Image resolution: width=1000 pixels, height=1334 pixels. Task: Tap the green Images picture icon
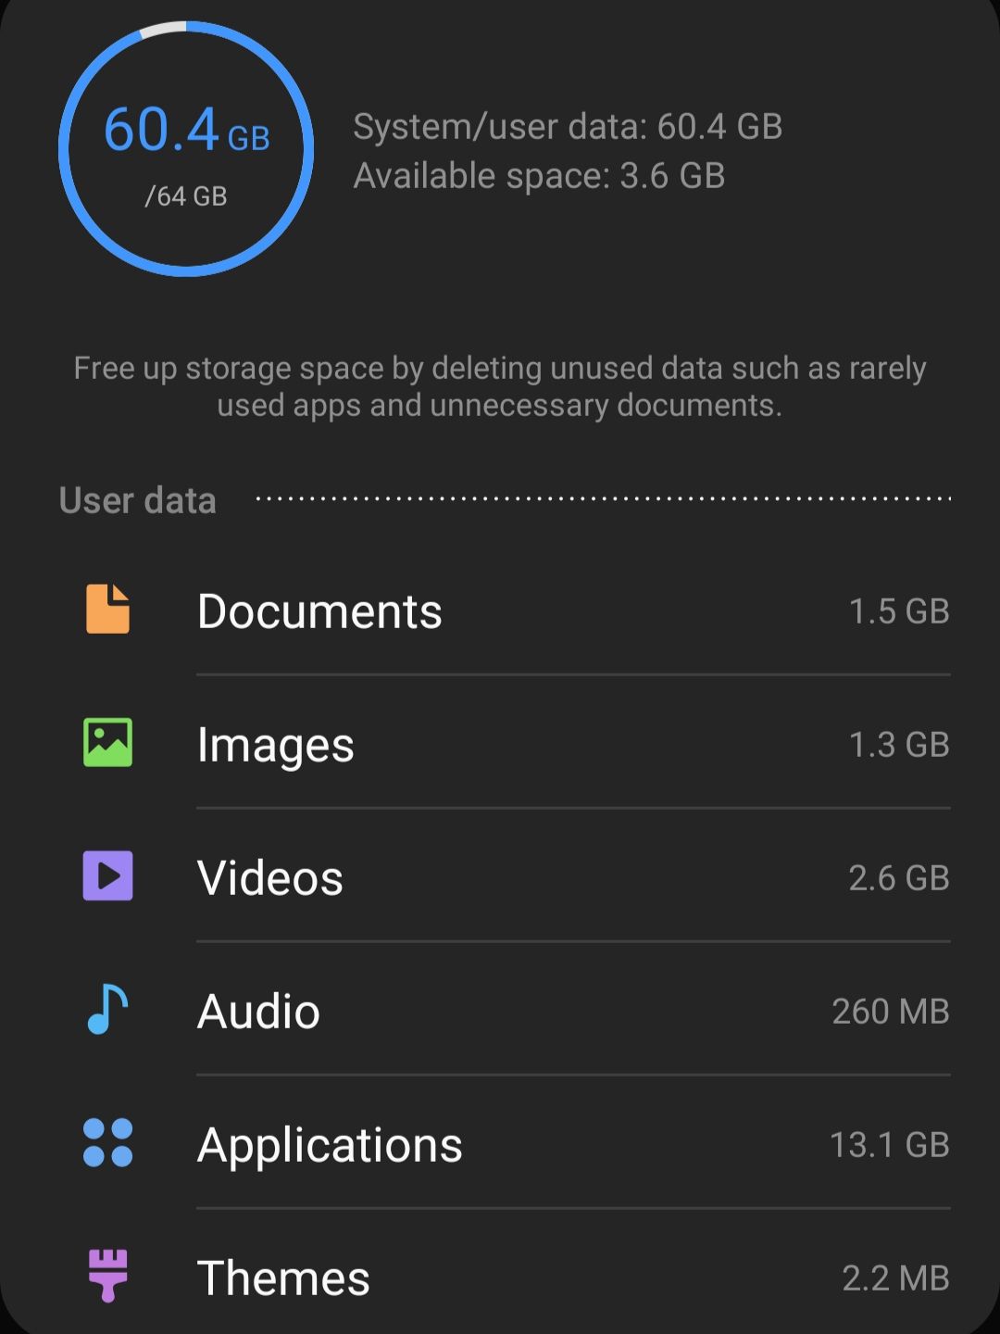click(x=107, y=743)
